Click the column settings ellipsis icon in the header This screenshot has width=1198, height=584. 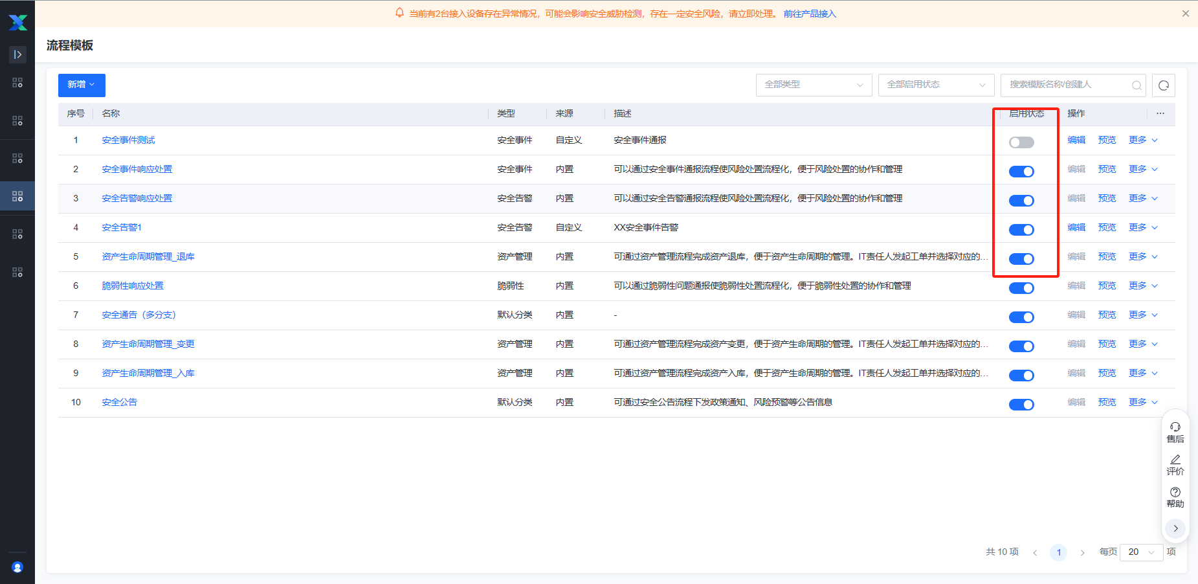click(1160, 113)
